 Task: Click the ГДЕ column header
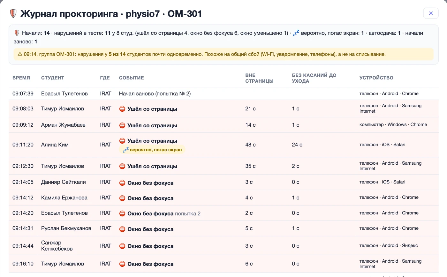[x=105, y=78]
